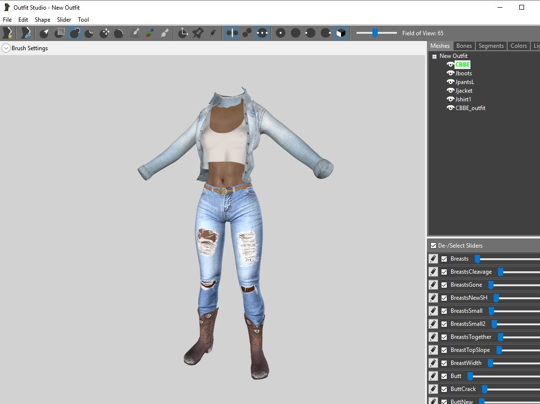Image resolution: width=540 pixels, height=404 pixels.
Task: Click pencil edit icon for BreastWidth slider
Action: [x=433, y=363]
